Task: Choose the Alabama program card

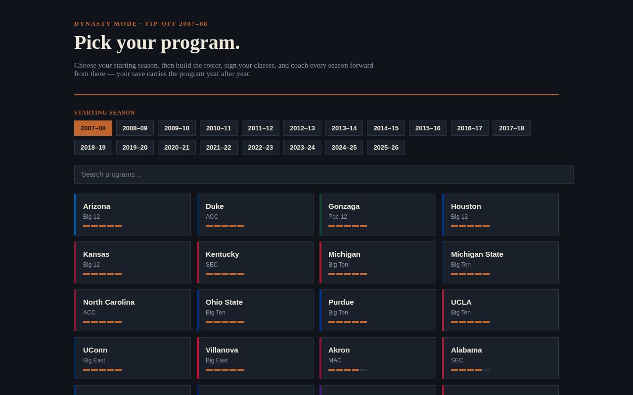Action: (x=500, y=358)
